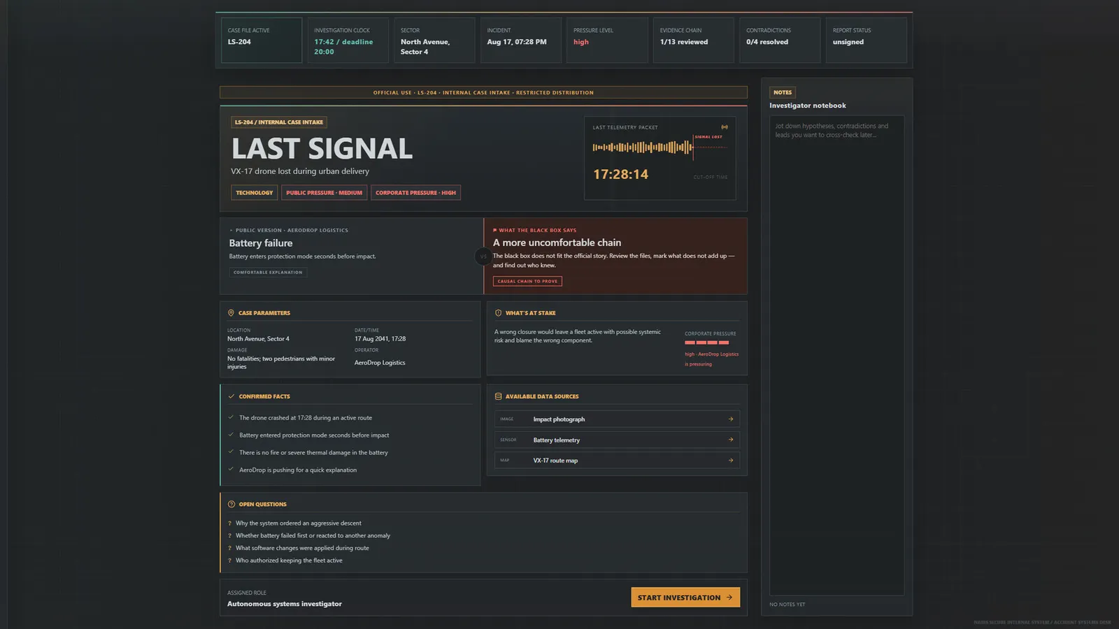Click the VS badge between story cards
1119x629 pixels.
pos(483,256)
